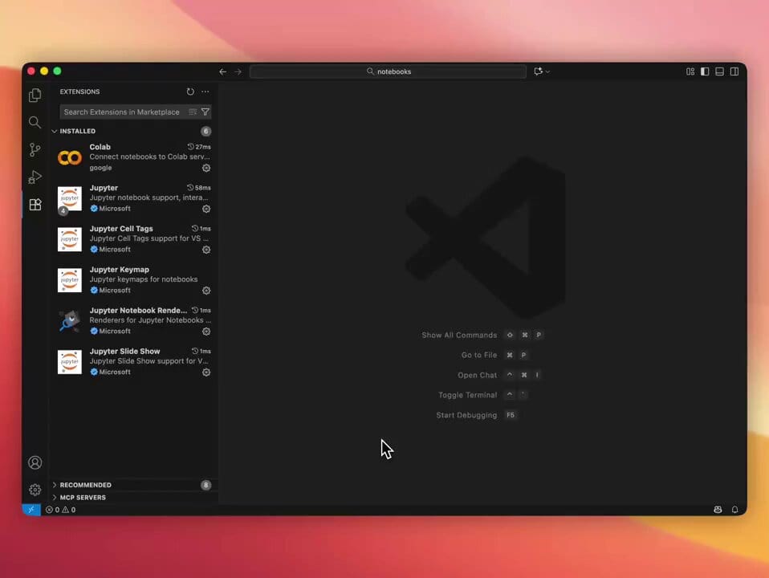The width and height of the screenshot is (769, 578).
Task: Select the Colab extension entry
Action: click(x=133, y=157)
